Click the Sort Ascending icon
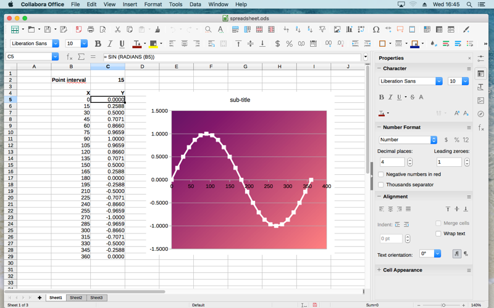The height and width of the screenshot is (308, 494). (298, 30)
